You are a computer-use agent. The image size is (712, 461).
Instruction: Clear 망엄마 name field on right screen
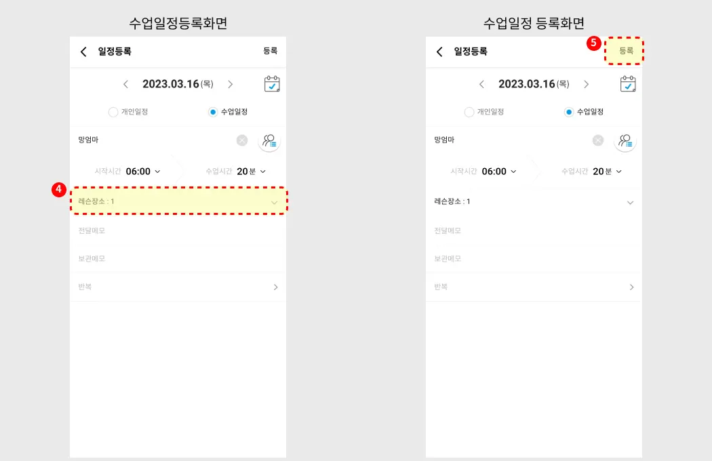pos(598,140)
